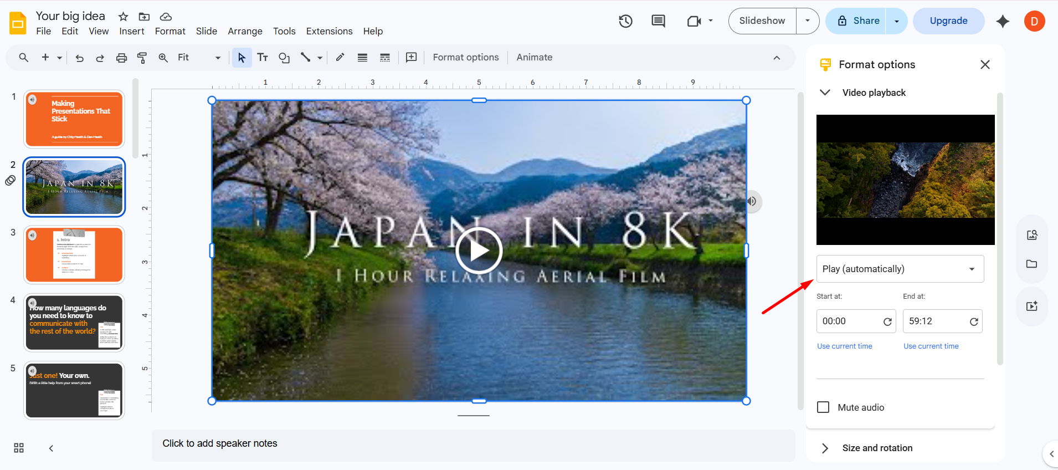1058x470 pixels.
Task: Close the Format options panel
Action: (x=985, y=65)
